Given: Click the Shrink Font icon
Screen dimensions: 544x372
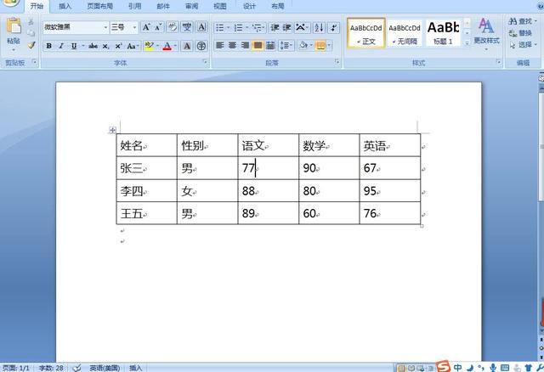Looking at the screenshot, I should point(158,27).
